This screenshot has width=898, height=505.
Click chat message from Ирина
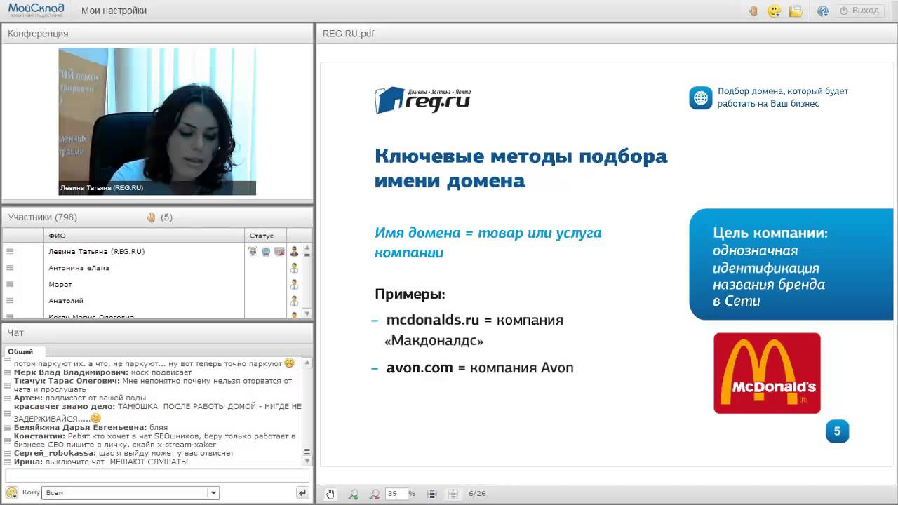(100, 462)
